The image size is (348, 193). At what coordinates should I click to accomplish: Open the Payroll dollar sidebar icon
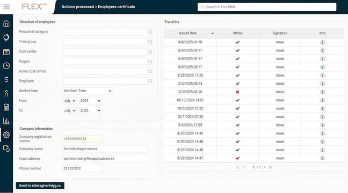point(6,79)
